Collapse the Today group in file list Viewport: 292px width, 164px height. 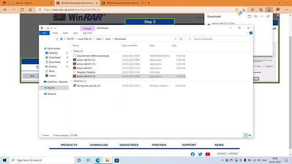coord(72,51)
